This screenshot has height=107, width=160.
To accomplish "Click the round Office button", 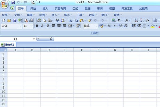I will coord(4,5).
